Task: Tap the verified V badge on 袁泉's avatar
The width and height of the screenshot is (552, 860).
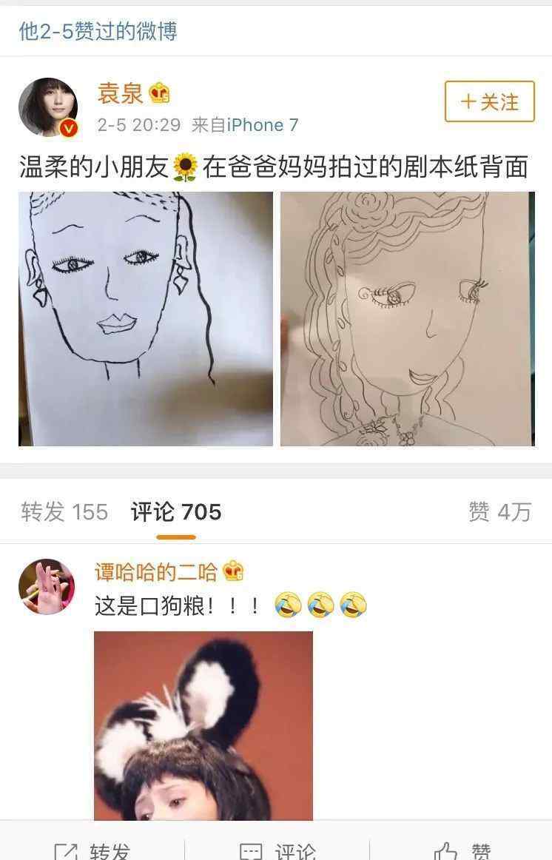Action: tap(68, 127)
